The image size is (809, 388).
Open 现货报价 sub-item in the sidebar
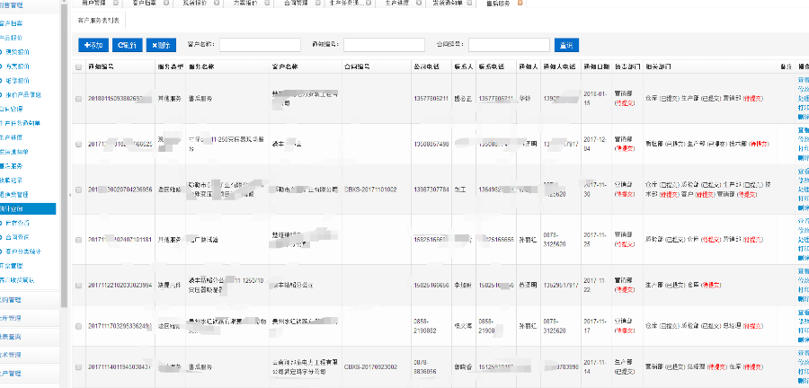[x=18, y=52]
